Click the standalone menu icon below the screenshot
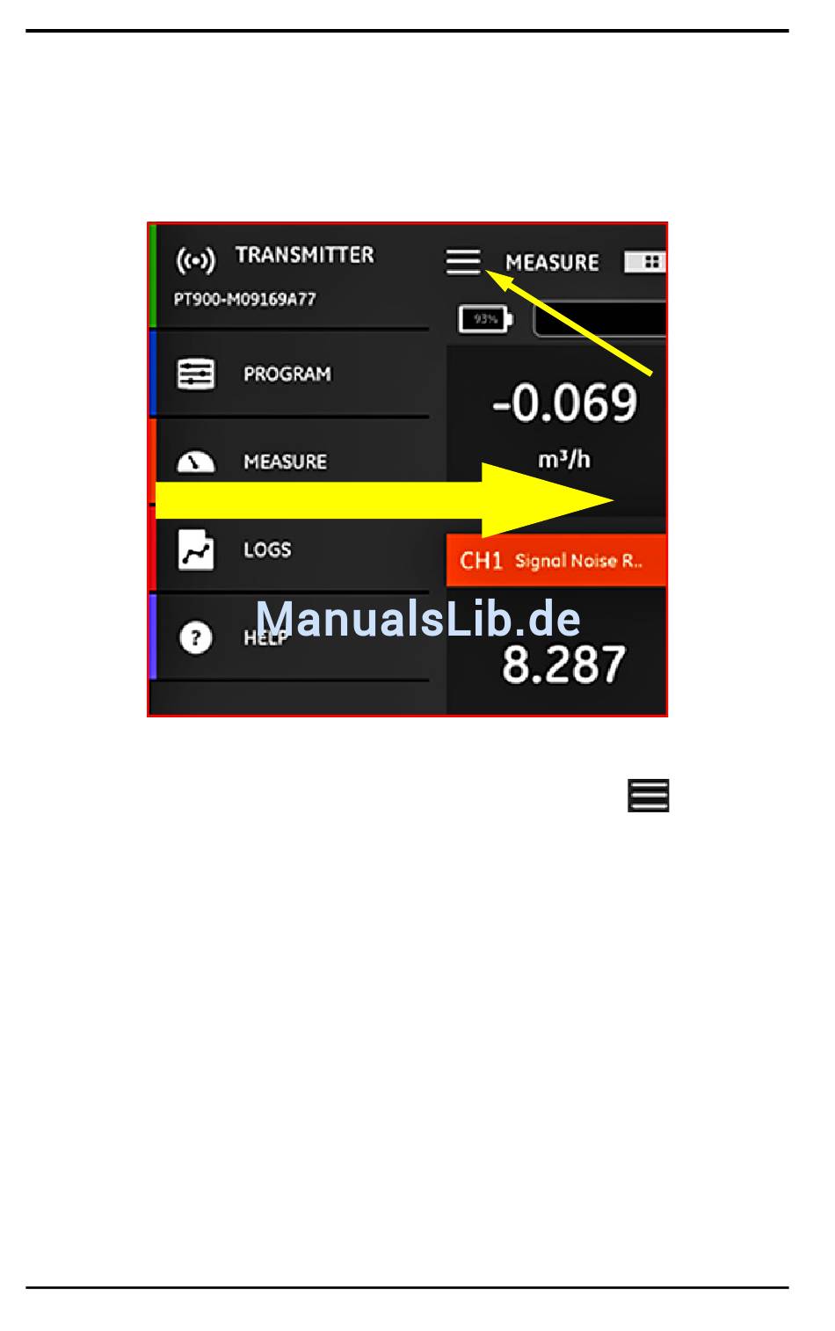The width and height of the screenshot is (835, 1331). click(649, 796)
